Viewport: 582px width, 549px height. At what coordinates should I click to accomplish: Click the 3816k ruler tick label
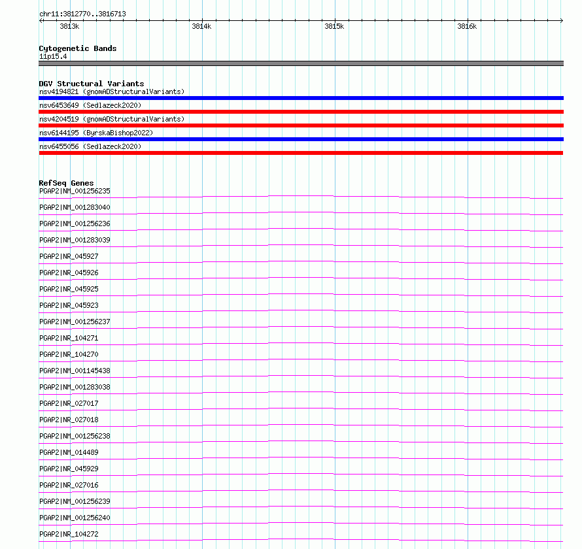[x=467, y=26]
